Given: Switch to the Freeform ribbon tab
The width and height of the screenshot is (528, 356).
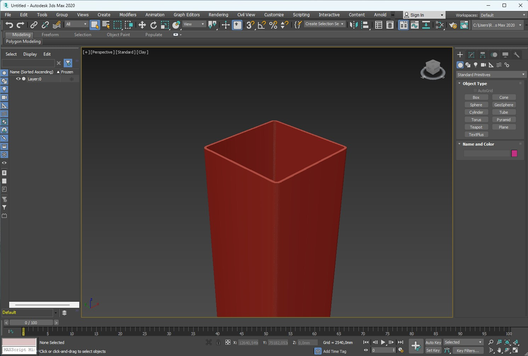Looking at the screenshot, I should [50, 35].
